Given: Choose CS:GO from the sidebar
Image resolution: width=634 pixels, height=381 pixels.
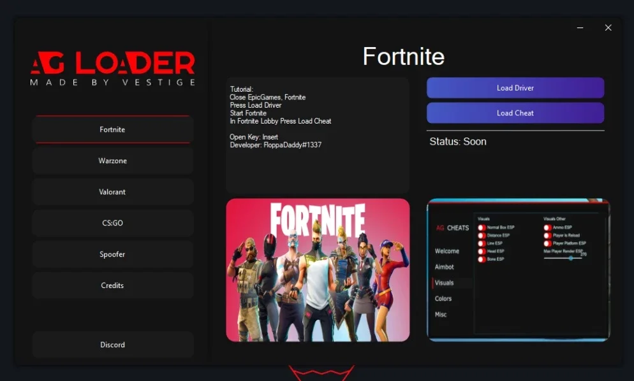Looking at the screenshot, I should pyautogui.click(x=112, y=223).
